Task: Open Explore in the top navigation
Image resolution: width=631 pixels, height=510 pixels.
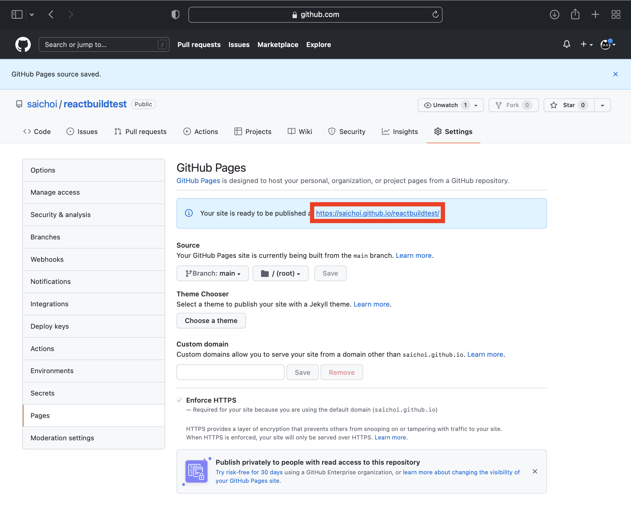Action: point(319,45)
